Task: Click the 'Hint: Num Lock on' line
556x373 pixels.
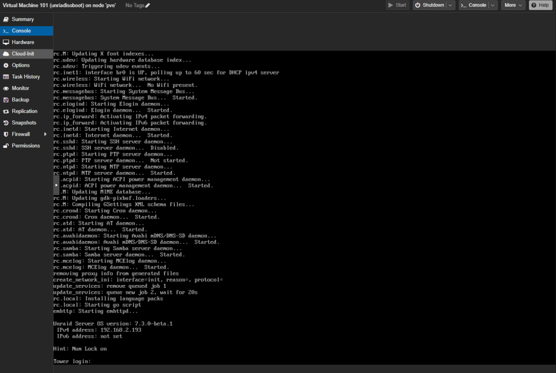Action: [80, 349]
